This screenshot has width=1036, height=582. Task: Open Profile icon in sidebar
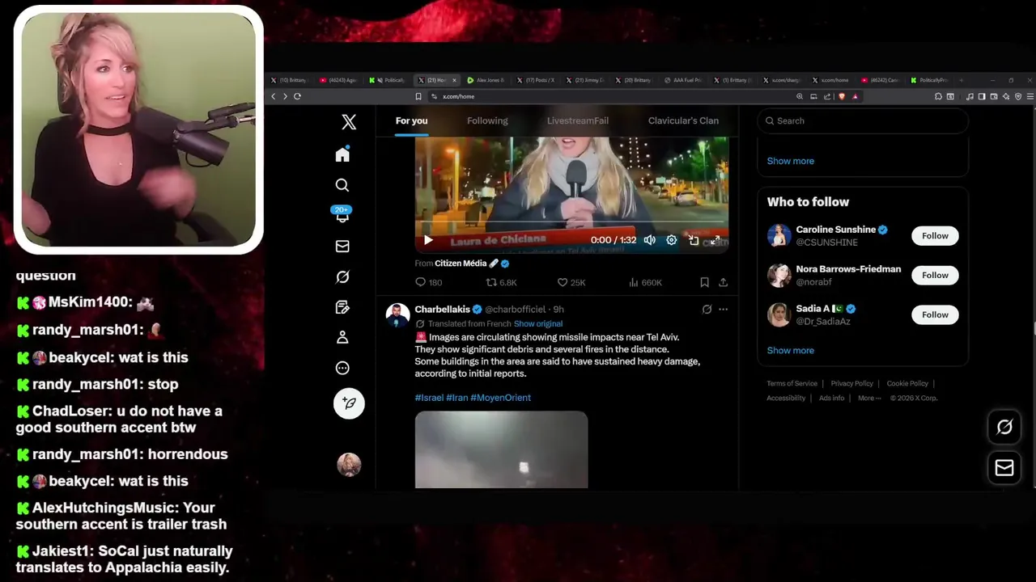pyautogui.click(x=342, y=337)
